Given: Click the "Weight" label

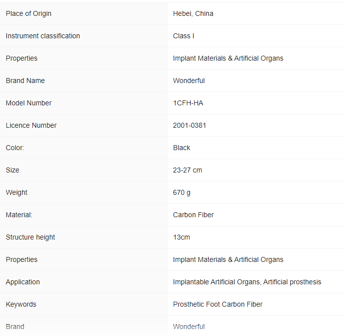Looking at the screenshot, I should [x=17, y=192].
